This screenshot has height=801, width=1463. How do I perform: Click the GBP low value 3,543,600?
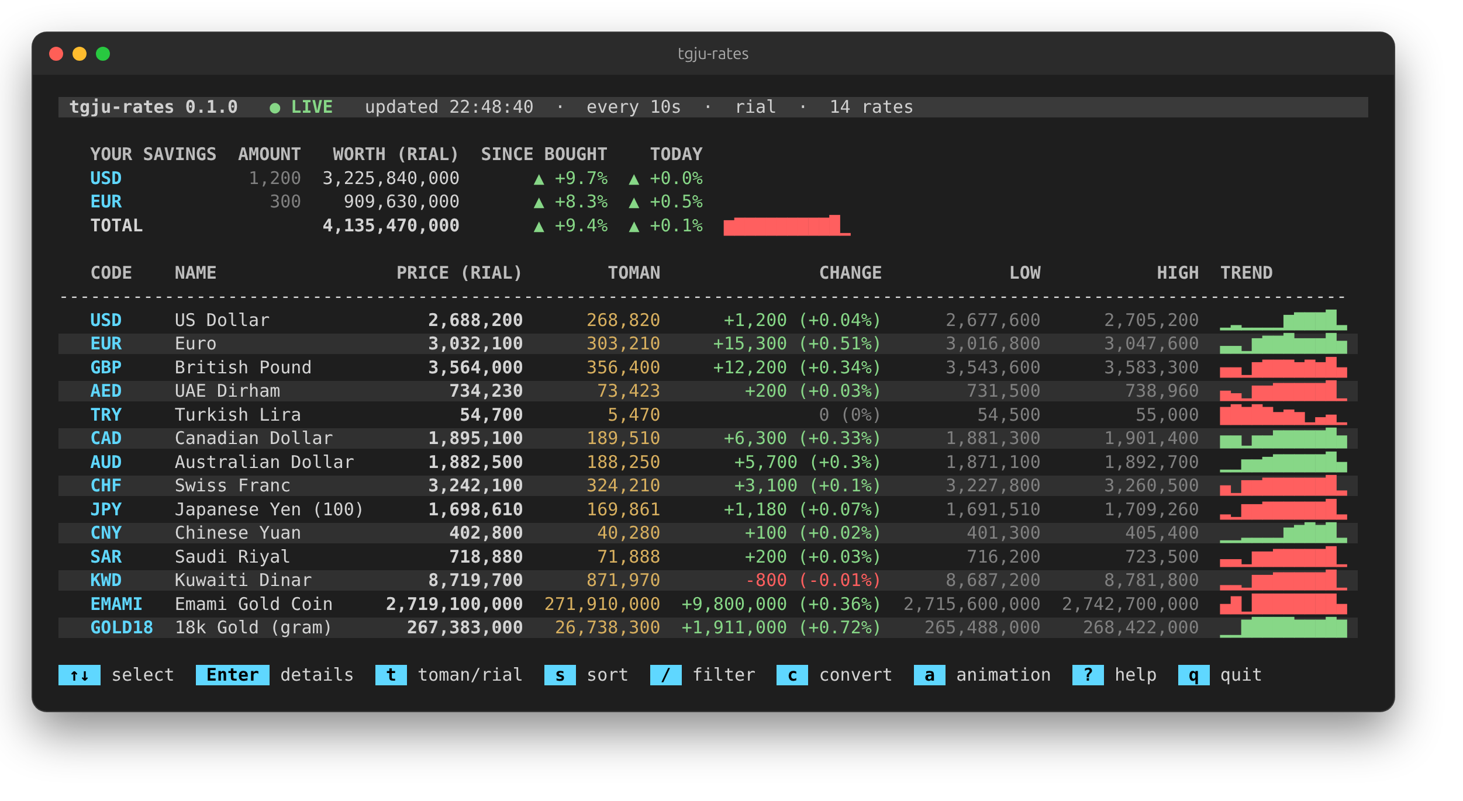(x=993, y=367)
